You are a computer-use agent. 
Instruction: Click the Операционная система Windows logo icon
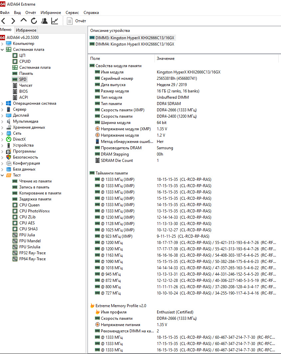pos(9,103)
